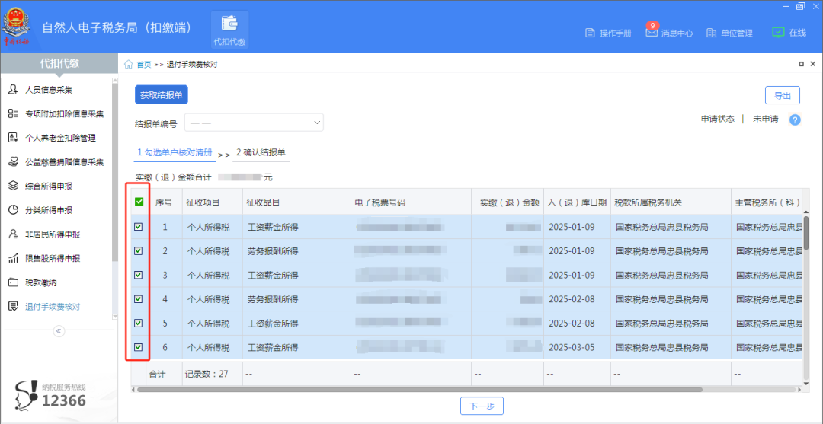Click 个人所得税 in row 5
This screenshot has width=823, height=424.
[x=208, y=323]
